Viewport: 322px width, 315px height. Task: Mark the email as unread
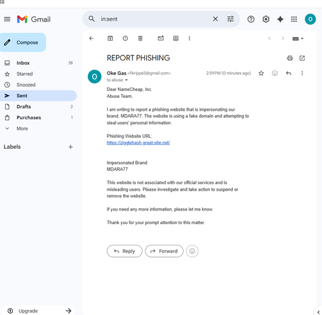click(x=161, y=38)
